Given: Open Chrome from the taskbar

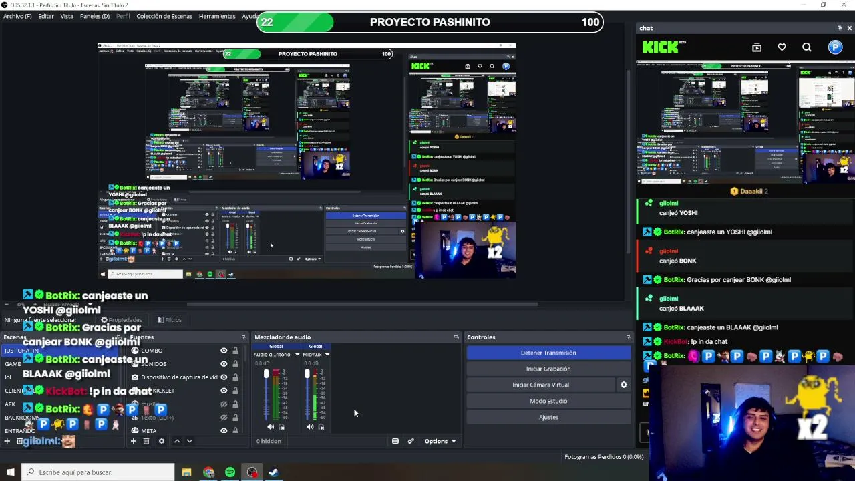Looking at the screenshot, I should pos(209,472).
